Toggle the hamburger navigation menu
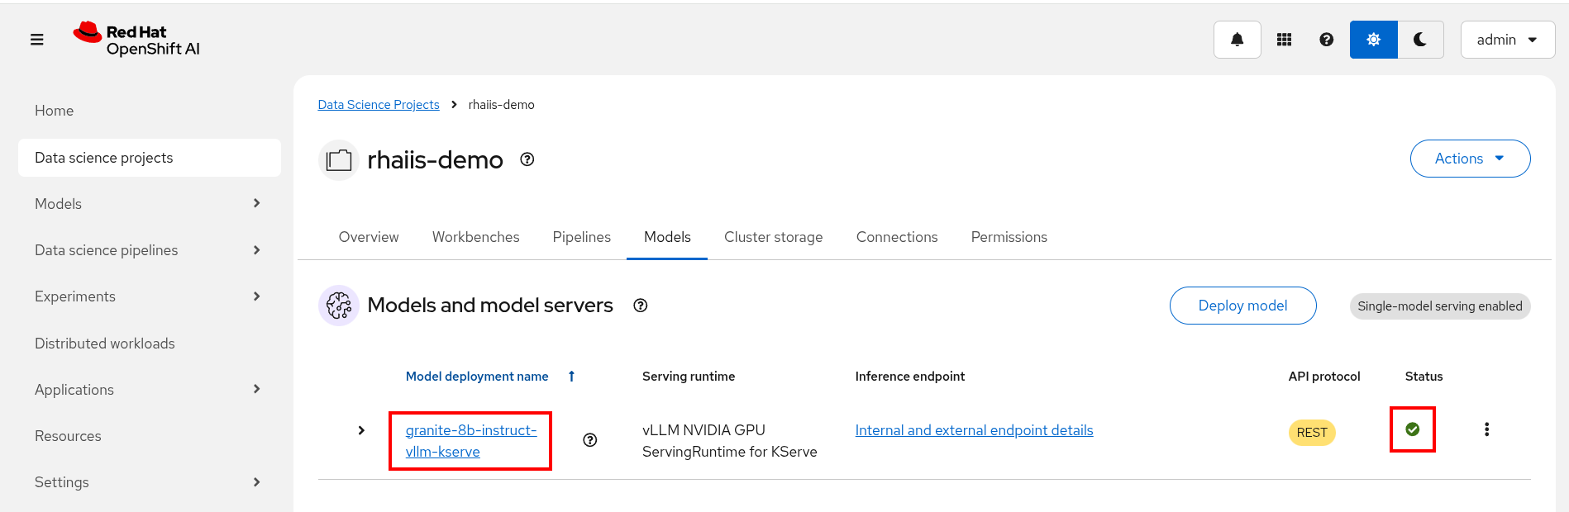 37,40
